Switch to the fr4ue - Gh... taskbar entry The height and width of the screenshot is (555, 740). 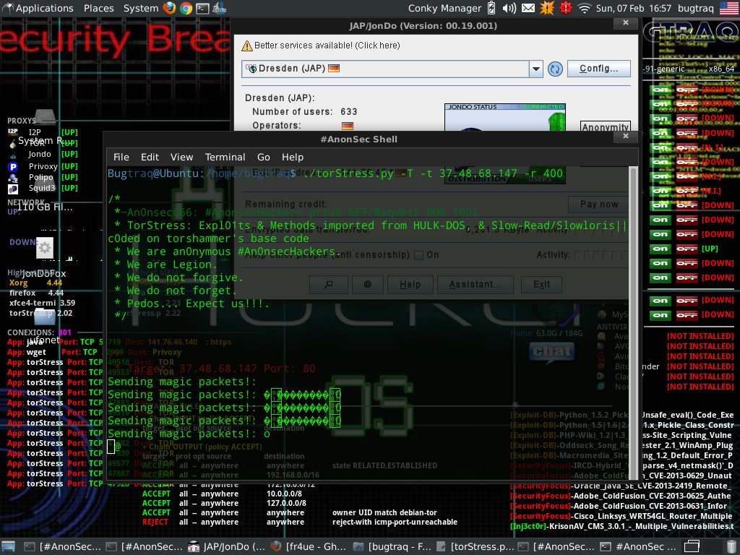309,546
